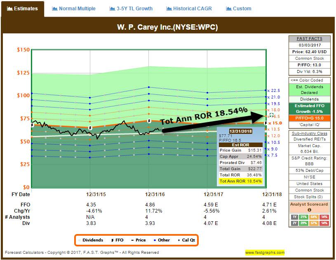Screen dimensions: 336x260
Task: Click the Dividends color key in sidebar
Action: (310, 99)
